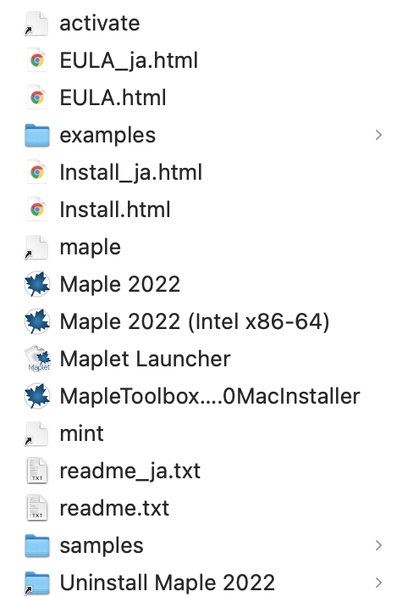Expand the examples folder chevron
The height and width of the screenshot is (597, 408).
coord(378,135)
